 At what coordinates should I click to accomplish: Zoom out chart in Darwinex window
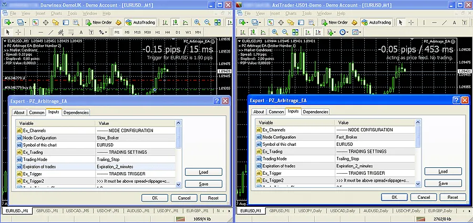(207, 22)
